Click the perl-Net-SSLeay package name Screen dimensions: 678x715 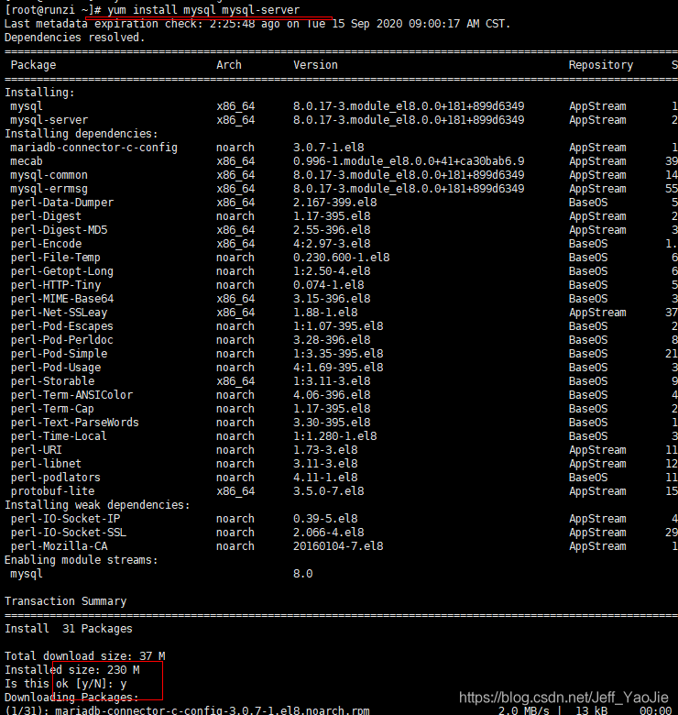coord(59,313)
